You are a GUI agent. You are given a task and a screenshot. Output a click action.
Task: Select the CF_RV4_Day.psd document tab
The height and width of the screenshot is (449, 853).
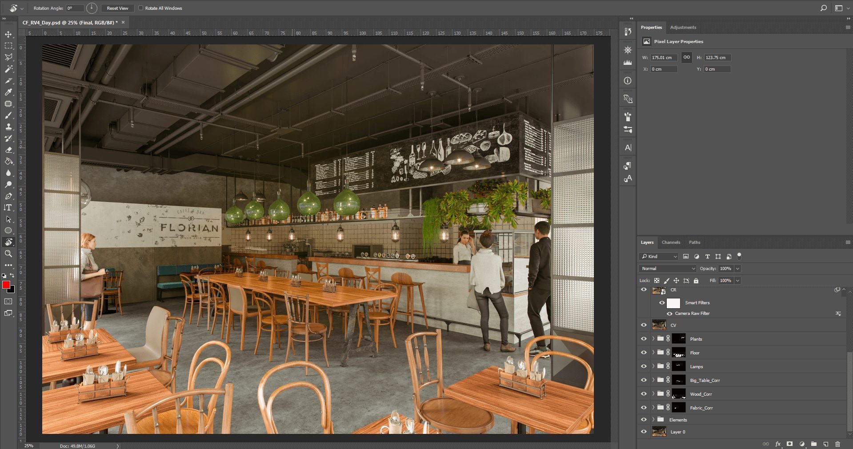click(70, 22)
